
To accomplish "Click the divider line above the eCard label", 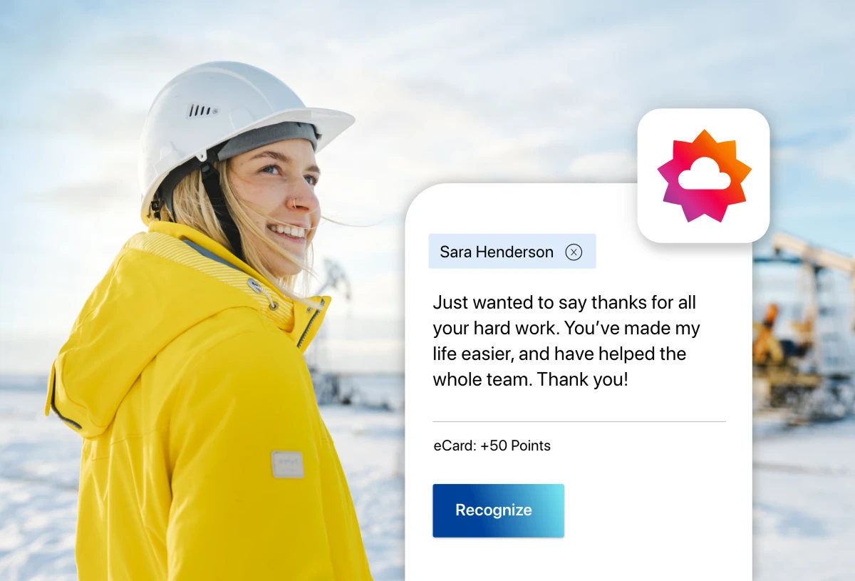I will pos(579,421).
